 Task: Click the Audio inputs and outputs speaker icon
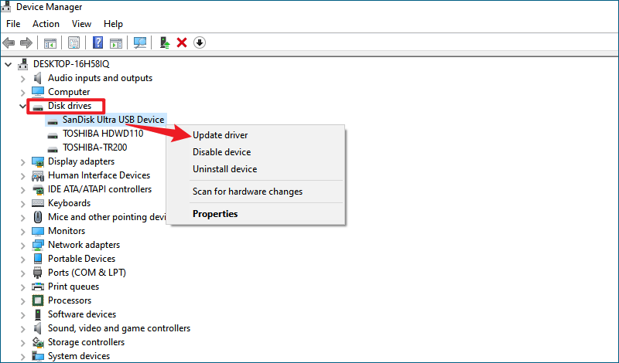pyautogui.click(x=37, y=78)
